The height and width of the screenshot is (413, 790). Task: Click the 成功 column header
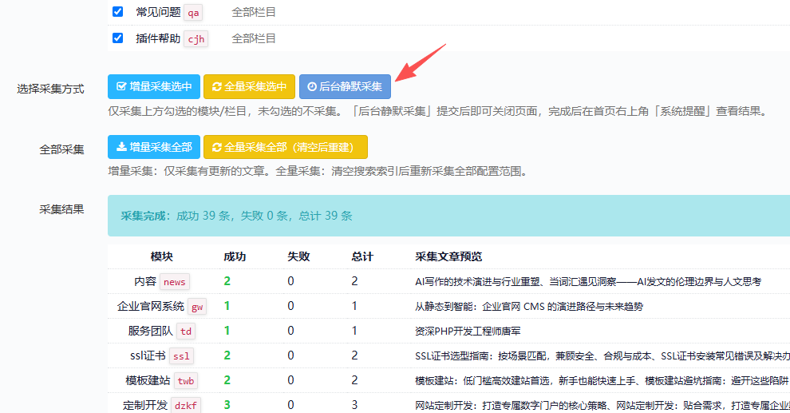235,256
